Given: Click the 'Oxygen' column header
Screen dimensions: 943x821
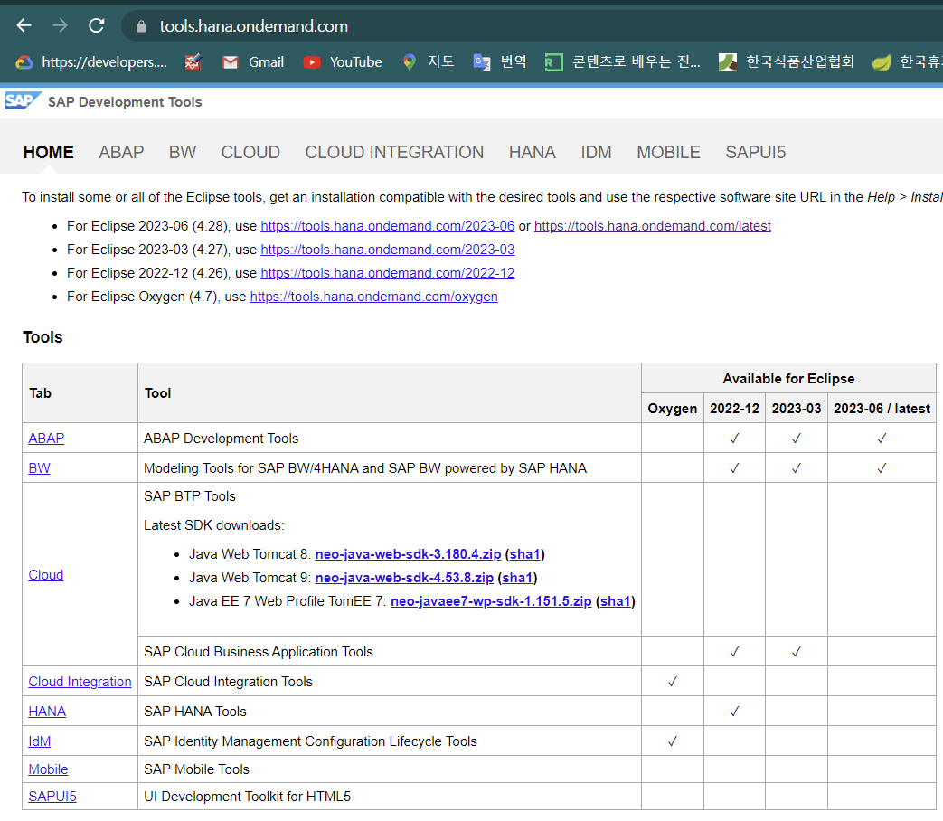Looking at the screenshot, I should tap(673, 409).
